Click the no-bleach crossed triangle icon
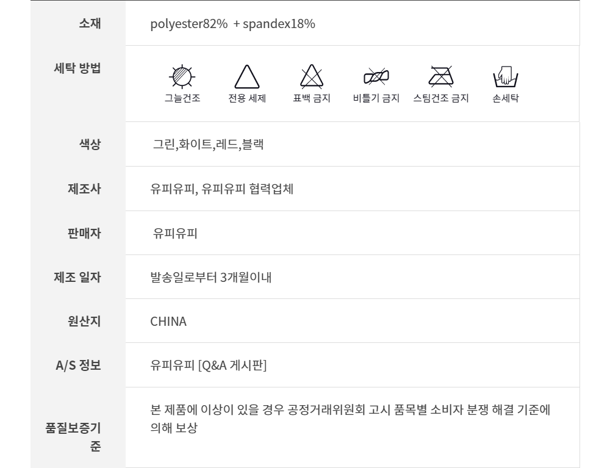The image size is (610, 468). 312,77
